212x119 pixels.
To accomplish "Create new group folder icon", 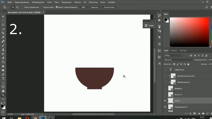I will coord(203,113).
